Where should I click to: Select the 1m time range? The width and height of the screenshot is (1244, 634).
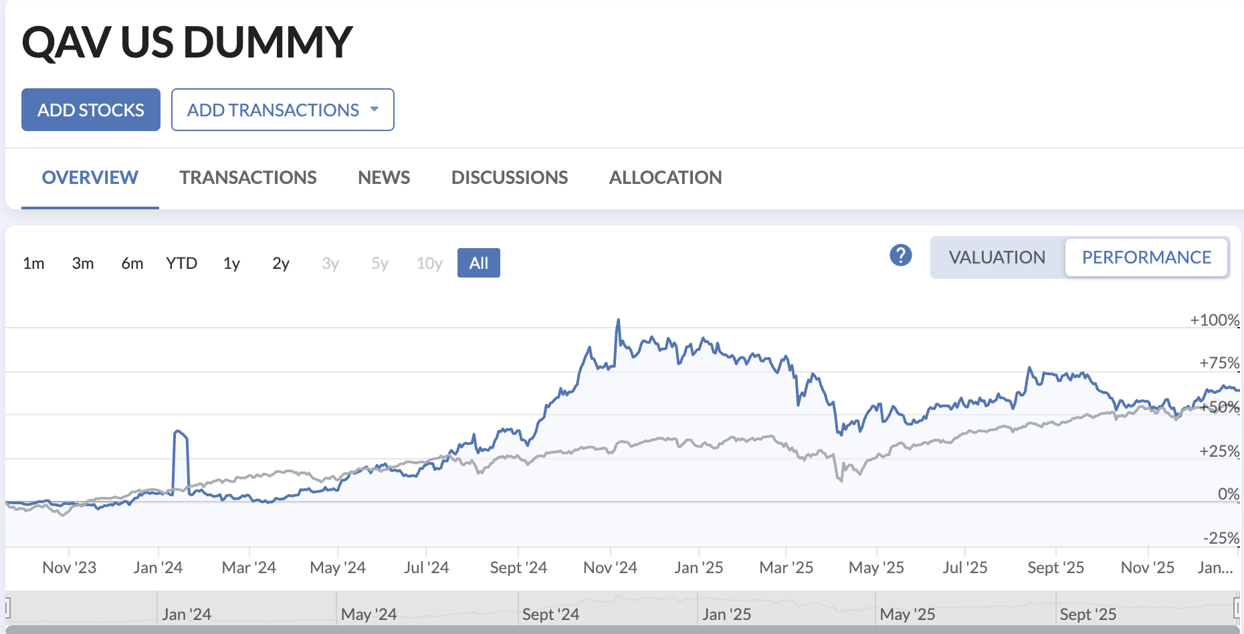pos(33,263)
